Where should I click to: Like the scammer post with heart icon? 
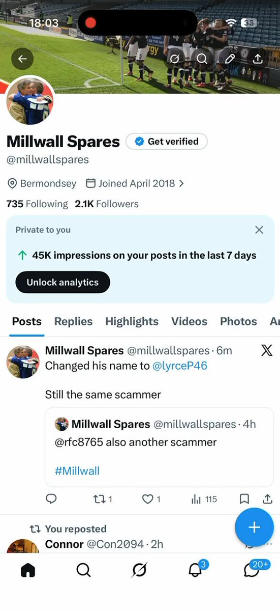[x=151, y=499]
